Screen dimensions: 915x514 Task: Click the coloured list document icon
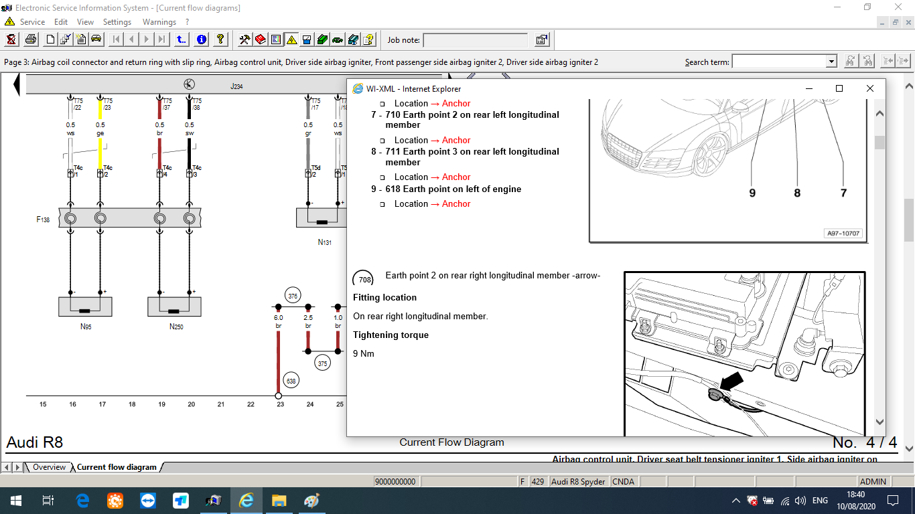(x=275, y=39)
